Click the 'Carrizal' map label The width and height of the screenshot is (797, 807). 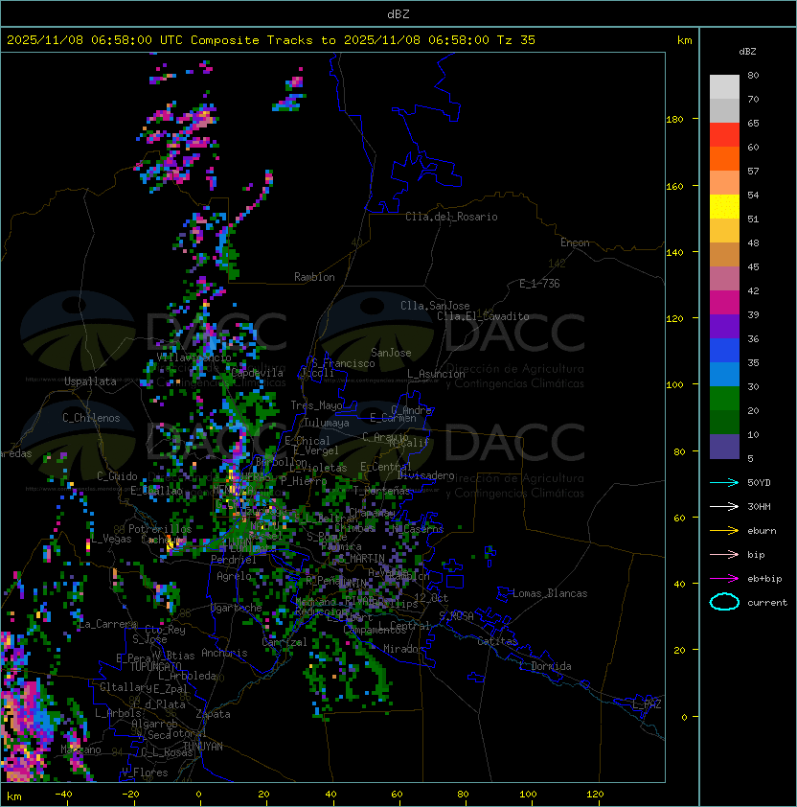point(285,642)
